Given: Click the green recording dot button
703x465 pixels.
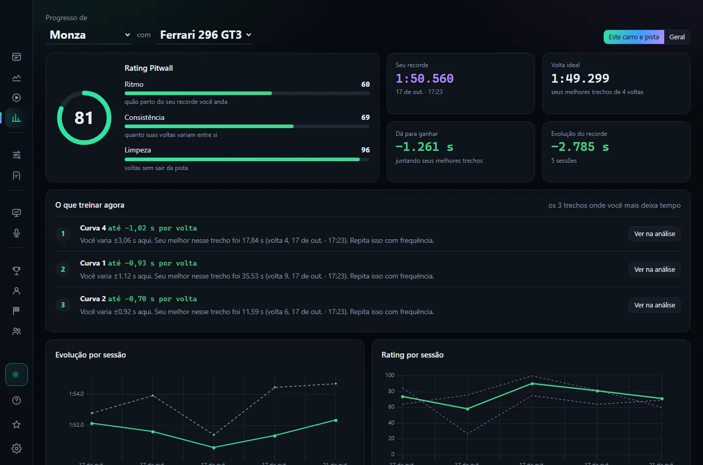Looking at the screenshot, I should click(16, 375).
